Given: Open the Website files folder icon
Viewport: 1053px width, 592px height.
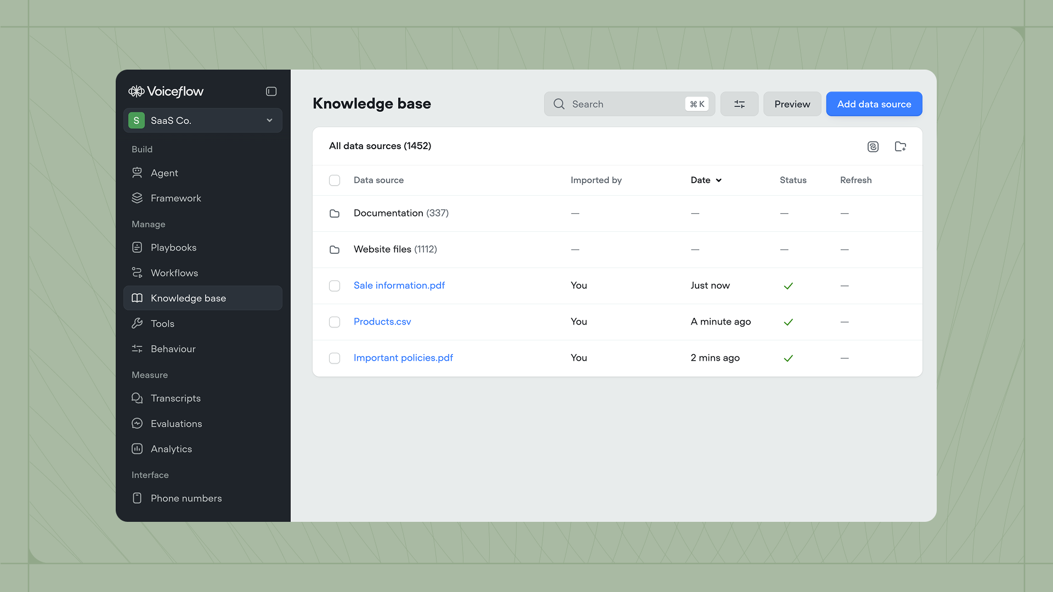Looking at the screenshot, I should [334, 249].
